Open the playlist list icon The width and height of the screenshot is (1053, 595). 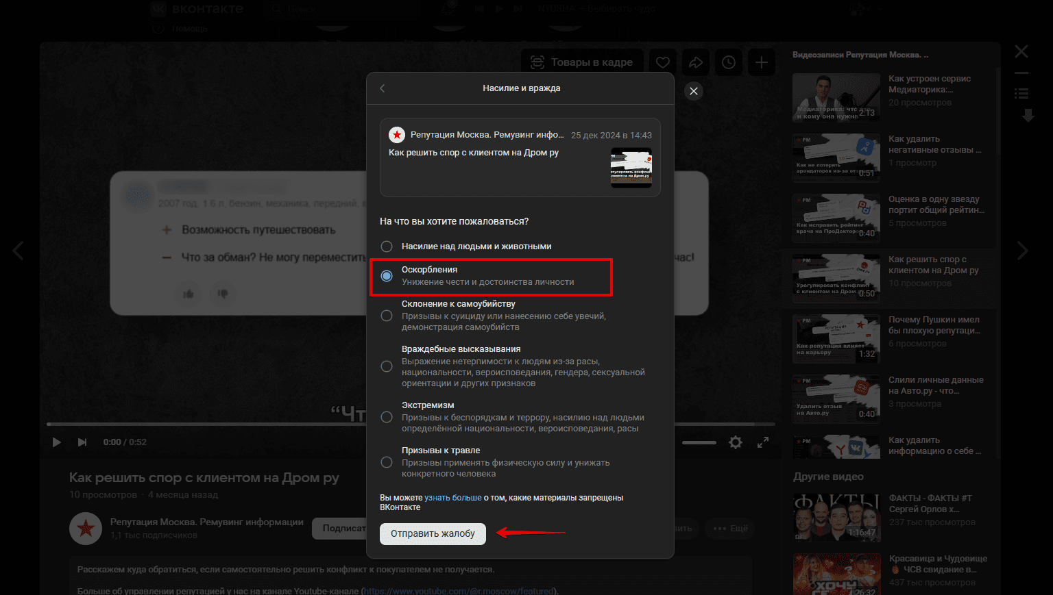tap(1021, 93)
